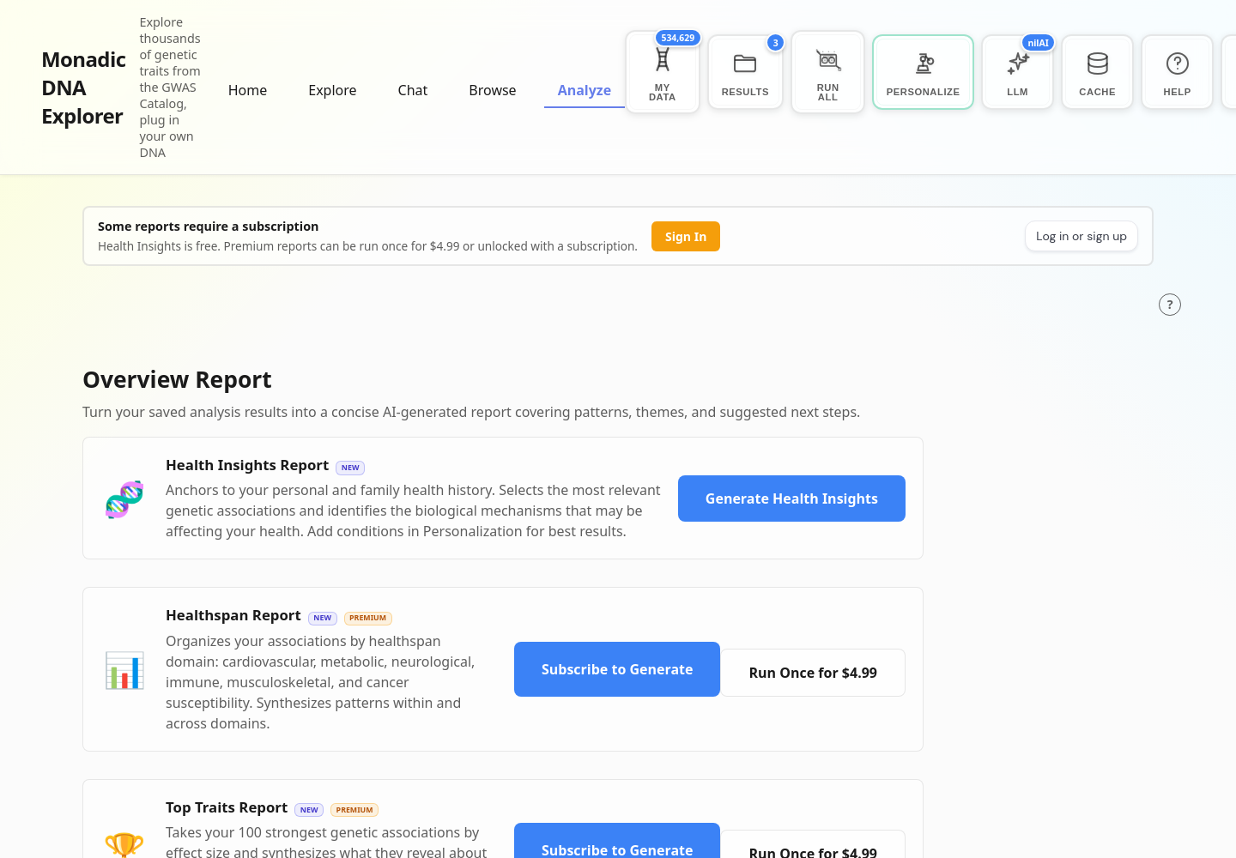Click NEW badge beside Top Traits Report
The width and height of the screenshot is (1236, 858).
pos(309,810)
